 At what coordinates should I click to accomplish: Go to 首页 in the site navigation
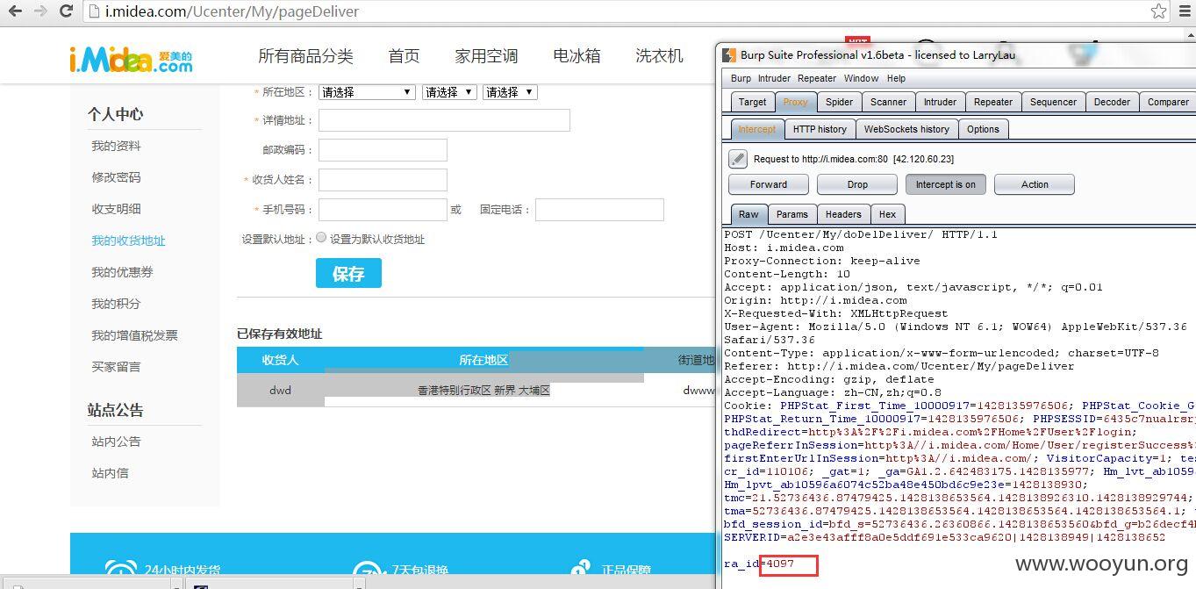(404, 56)
